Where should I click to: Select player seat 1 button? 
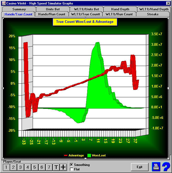coord(6,167)
